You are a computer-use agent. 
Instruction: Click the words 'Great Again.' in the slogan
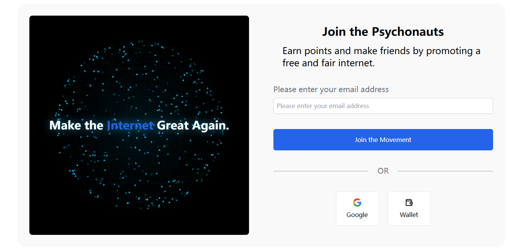click(x=193, y=125)
